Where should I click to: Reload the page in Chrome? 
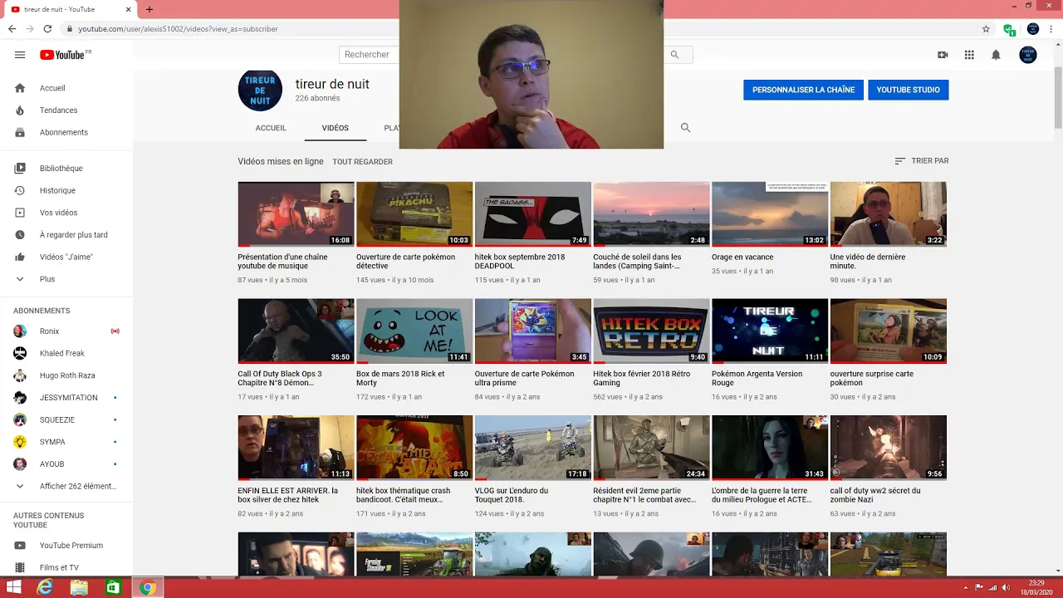coord(47,28)
